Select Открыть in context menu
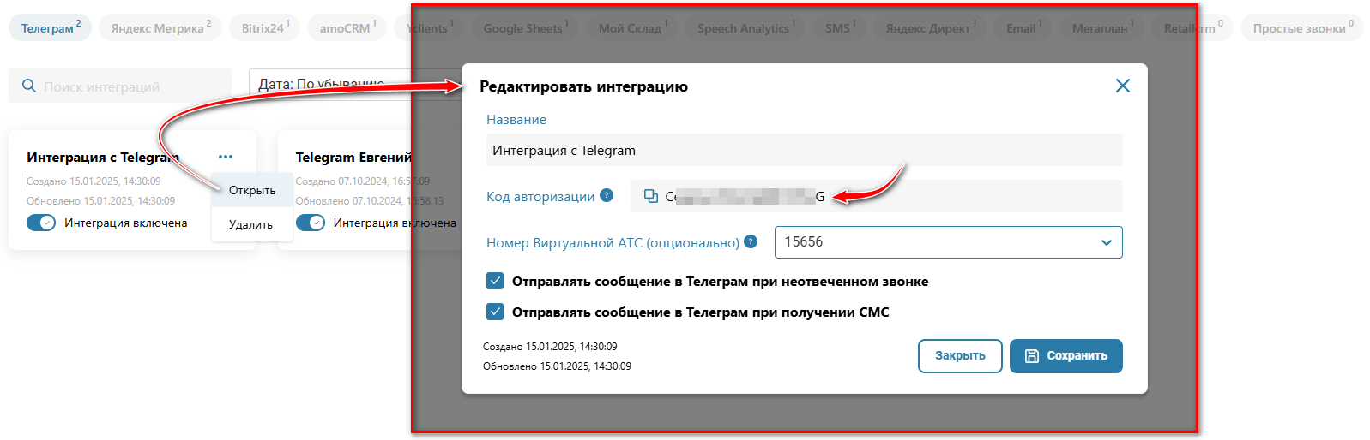The image size is (1370, 440). (x=252, y=190)
